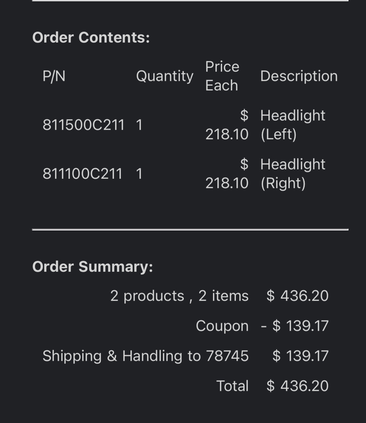The height and width of the screenshot is (423, 366).
Task: Click the Coupon label
Action: (222, 326)
